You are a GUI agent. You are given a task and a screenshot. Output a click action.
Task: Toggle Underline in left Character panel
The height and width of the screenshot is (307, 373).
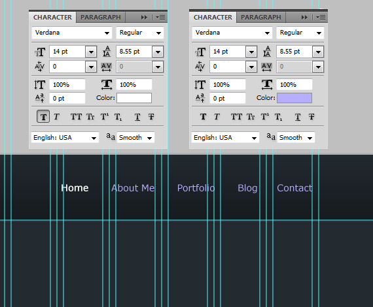click(137, 117)
